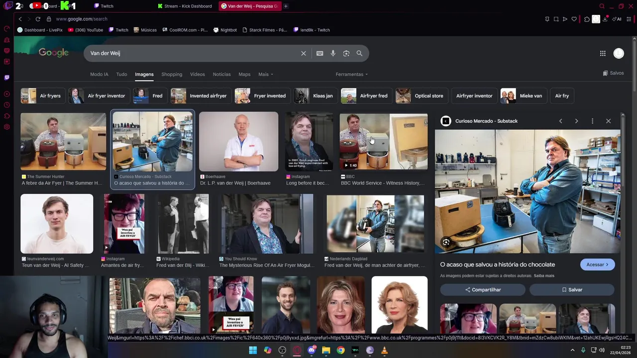This screenshot has width=637, height=358.
Task: Show next image in preview panel
Action: pos(576,121)
